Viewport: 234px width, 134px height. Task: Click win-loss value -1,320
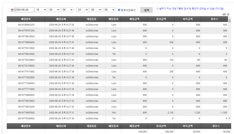click(224, 113)
